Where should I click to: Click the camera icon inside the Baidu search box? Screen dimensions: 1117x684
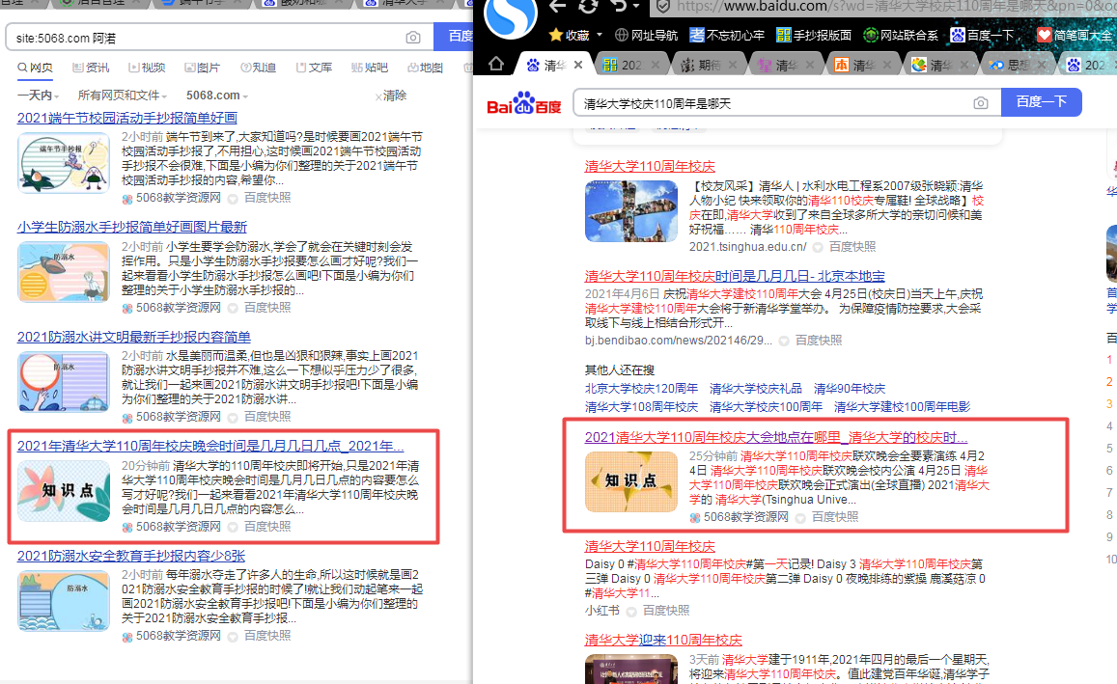pos(981,101)
